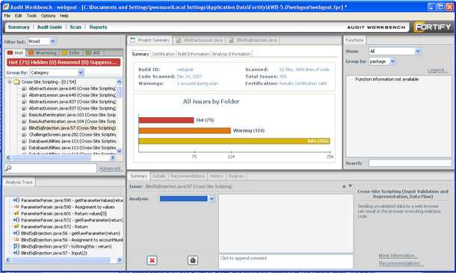Open the issue Details tab
456x273 pixels.
pos(158,176)
